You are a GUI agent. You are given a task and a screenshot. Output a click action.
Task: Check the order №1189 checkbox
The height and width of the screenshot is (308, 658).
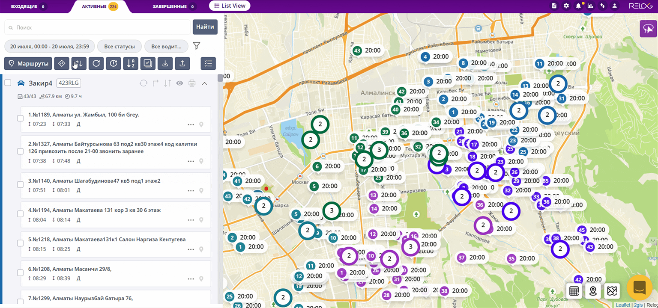(20, 118)
